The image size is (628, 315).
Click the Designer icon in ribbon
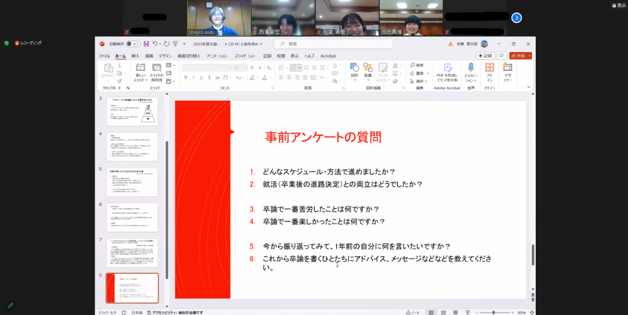tap(507, 68)
